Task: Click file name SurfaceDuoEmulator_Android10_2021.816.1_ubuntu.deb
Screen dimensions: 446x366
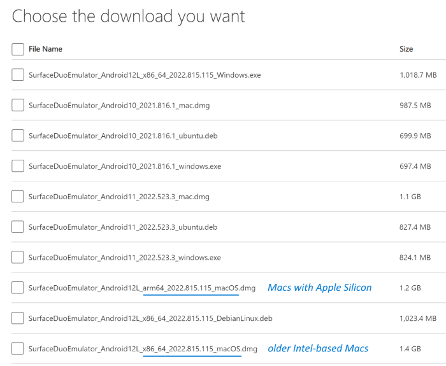Action: (123, 136)
